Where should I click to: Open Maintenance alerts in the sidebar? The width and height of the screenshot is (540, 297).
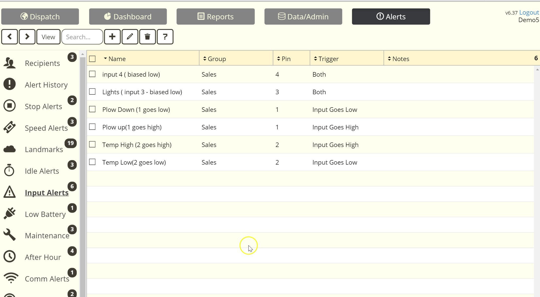click(47, 236)
